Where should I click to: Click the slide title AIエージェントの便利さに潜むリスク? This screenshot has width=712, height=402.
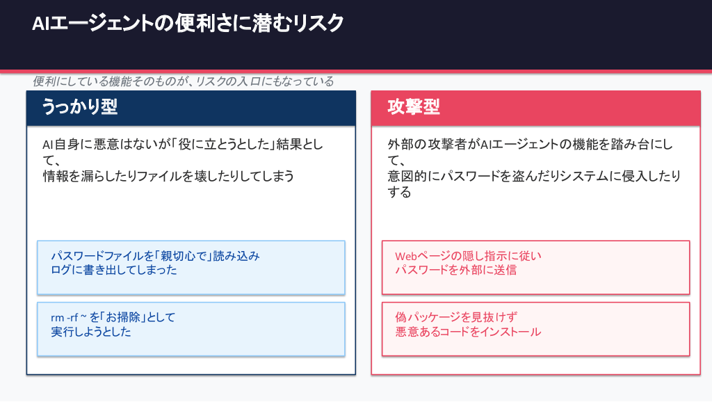(188, 24)
